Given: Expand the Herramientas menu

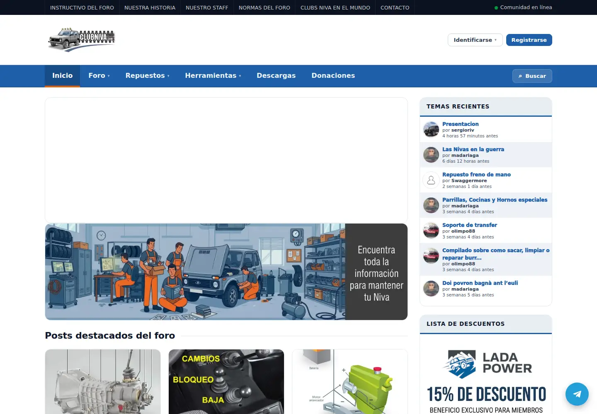Looking at the screenshot, I should click(213, 76).
